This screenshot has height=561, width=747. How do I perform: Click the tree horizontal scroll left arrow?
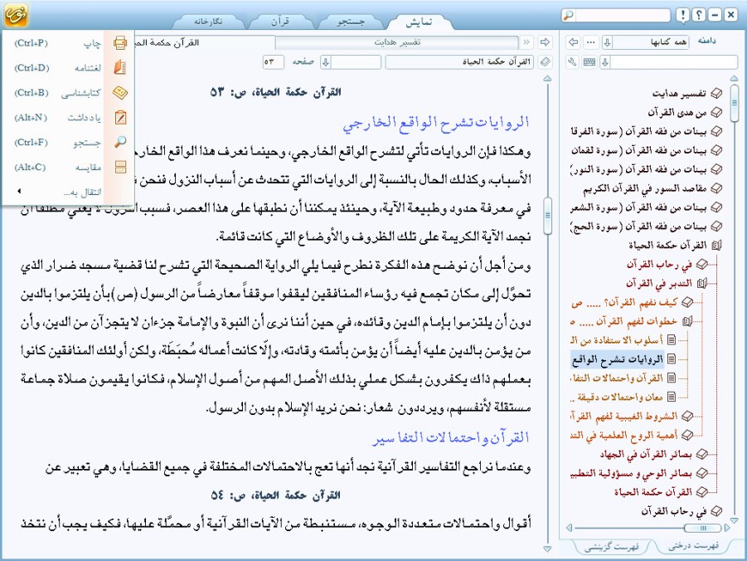coord(570,528)
